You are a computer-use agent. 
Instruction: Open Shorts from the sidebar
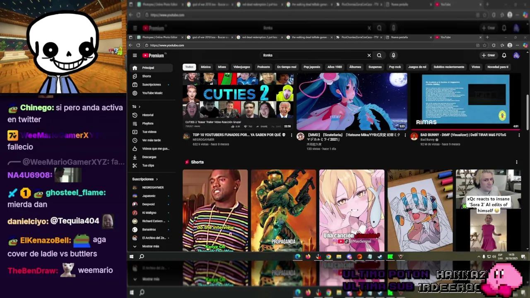pyautogui.click(x=150, y=76)
